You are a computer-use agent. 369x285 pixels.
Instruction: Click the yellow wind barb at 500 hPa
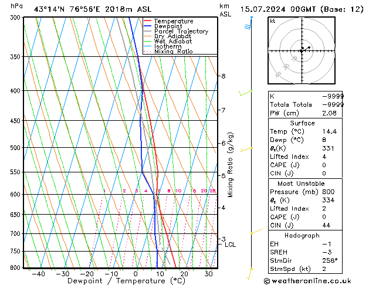(x=246, y=150)
